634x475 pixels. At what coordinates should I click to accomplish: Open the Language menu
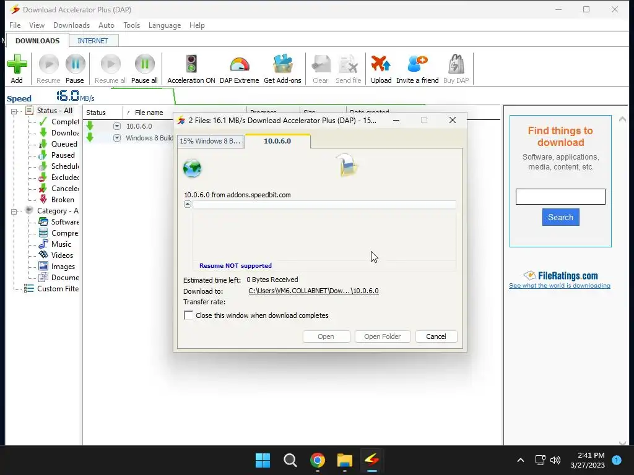pos(165,25)
